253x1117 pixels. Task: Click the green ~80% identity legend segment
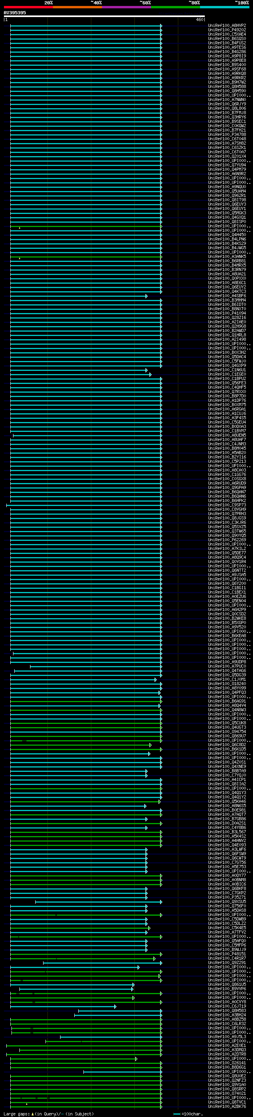tap(176, 7)
